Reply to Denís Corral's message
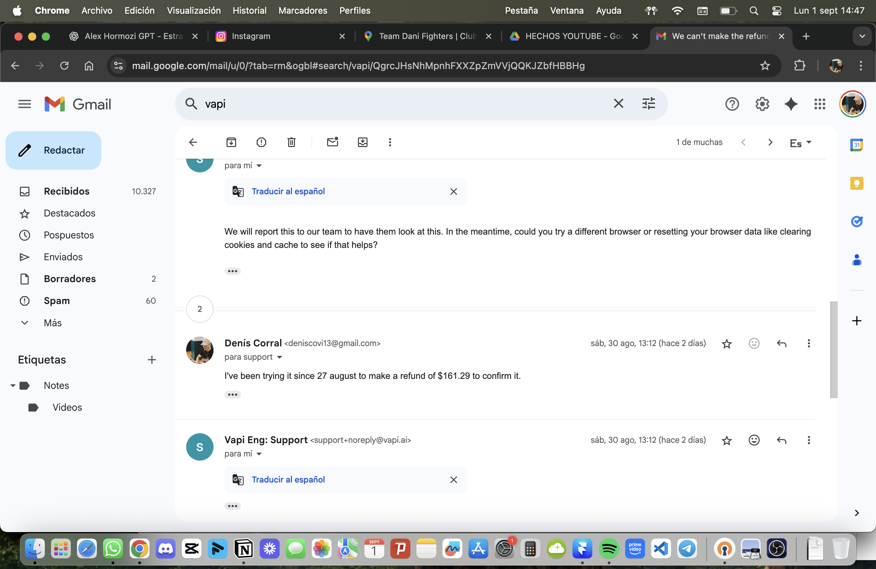Image resolution: width=876 pixels, height=569 pixels. [x=782, y=344]
